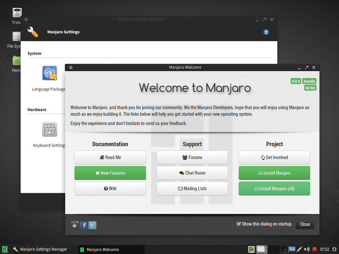Click the Documentation column heading
339x254 pixels.
(110, 144)
